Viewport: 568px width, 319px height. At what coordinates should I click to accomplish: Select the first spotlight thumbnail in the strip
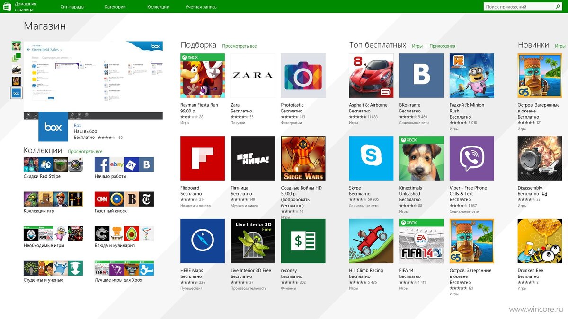[x=16, y=46]
